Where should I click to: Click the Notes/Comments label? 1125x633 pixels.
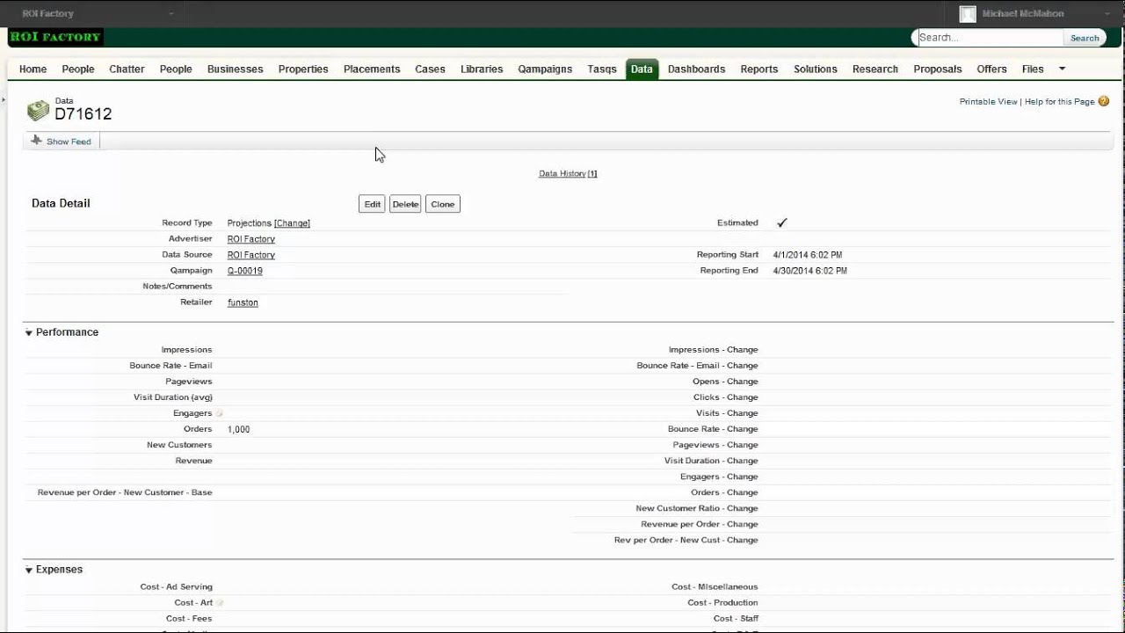tap(178, 287)
